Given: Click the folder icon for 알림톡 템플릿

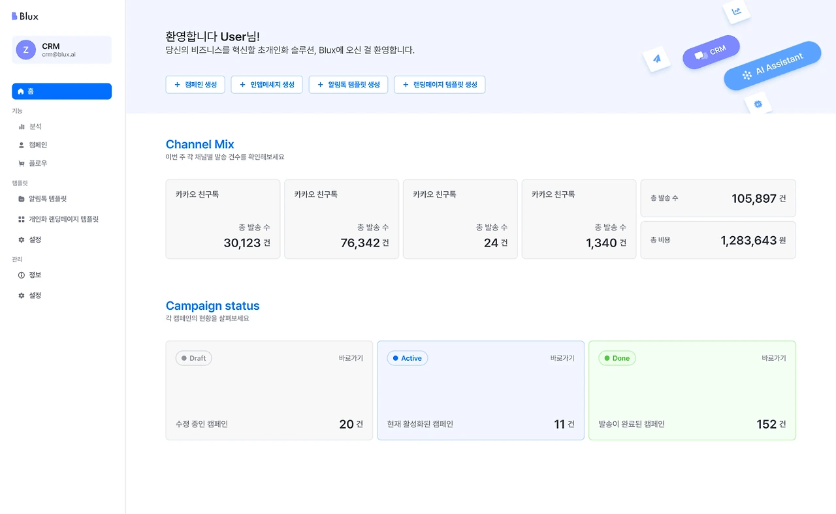Looking at the screenshot, I should tap(22, 199).
